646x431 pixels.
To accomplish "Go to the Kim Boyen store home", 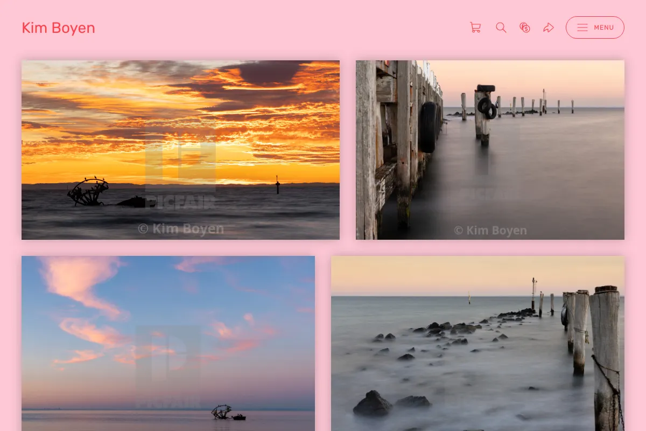I will (58, 28).
